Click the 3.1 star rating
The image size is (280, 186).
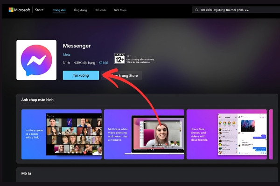[66, 63]
